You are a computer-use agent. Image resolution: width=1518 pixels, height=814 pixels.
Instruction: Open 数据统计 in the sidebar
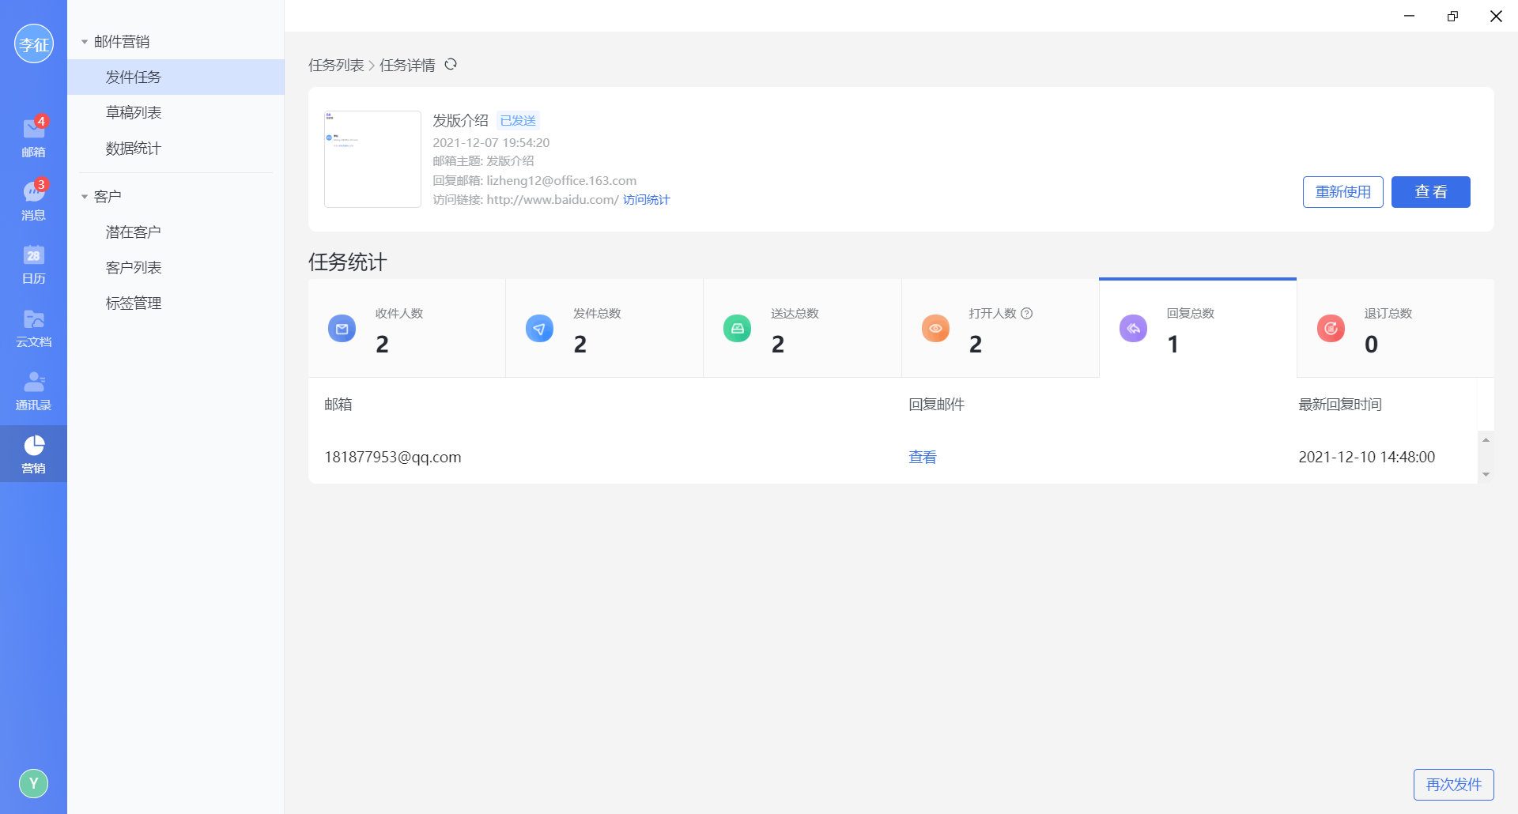134,149
